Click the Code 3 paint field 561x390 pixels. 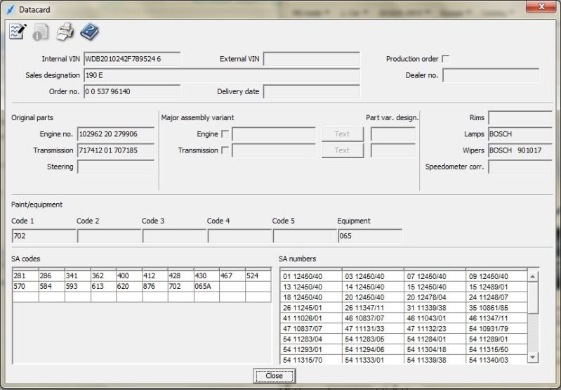(x=175, y=235)
